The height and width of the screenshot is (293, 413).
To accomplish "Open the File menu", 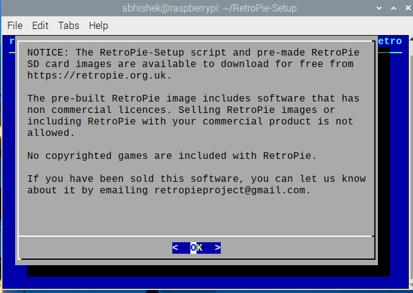I will point(15,25).
